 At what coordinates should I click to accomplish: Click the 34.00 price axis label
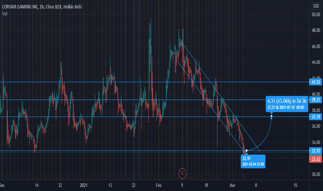pyautogui.click(x=316, y=142)
